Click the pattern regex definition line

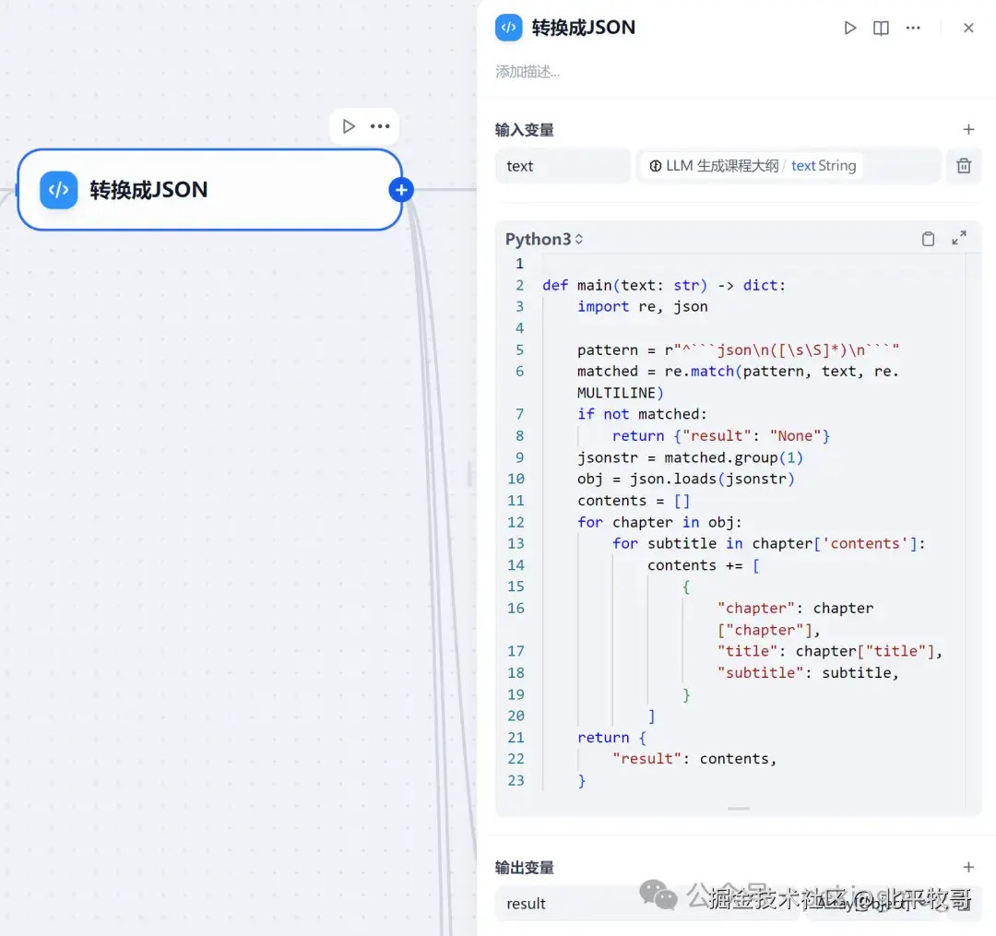click(738, 350)
